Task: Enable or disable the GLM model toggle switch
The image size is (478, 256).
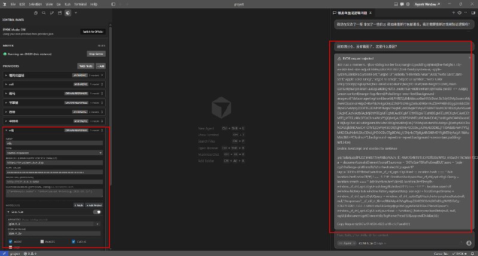Action: (97, 212)
